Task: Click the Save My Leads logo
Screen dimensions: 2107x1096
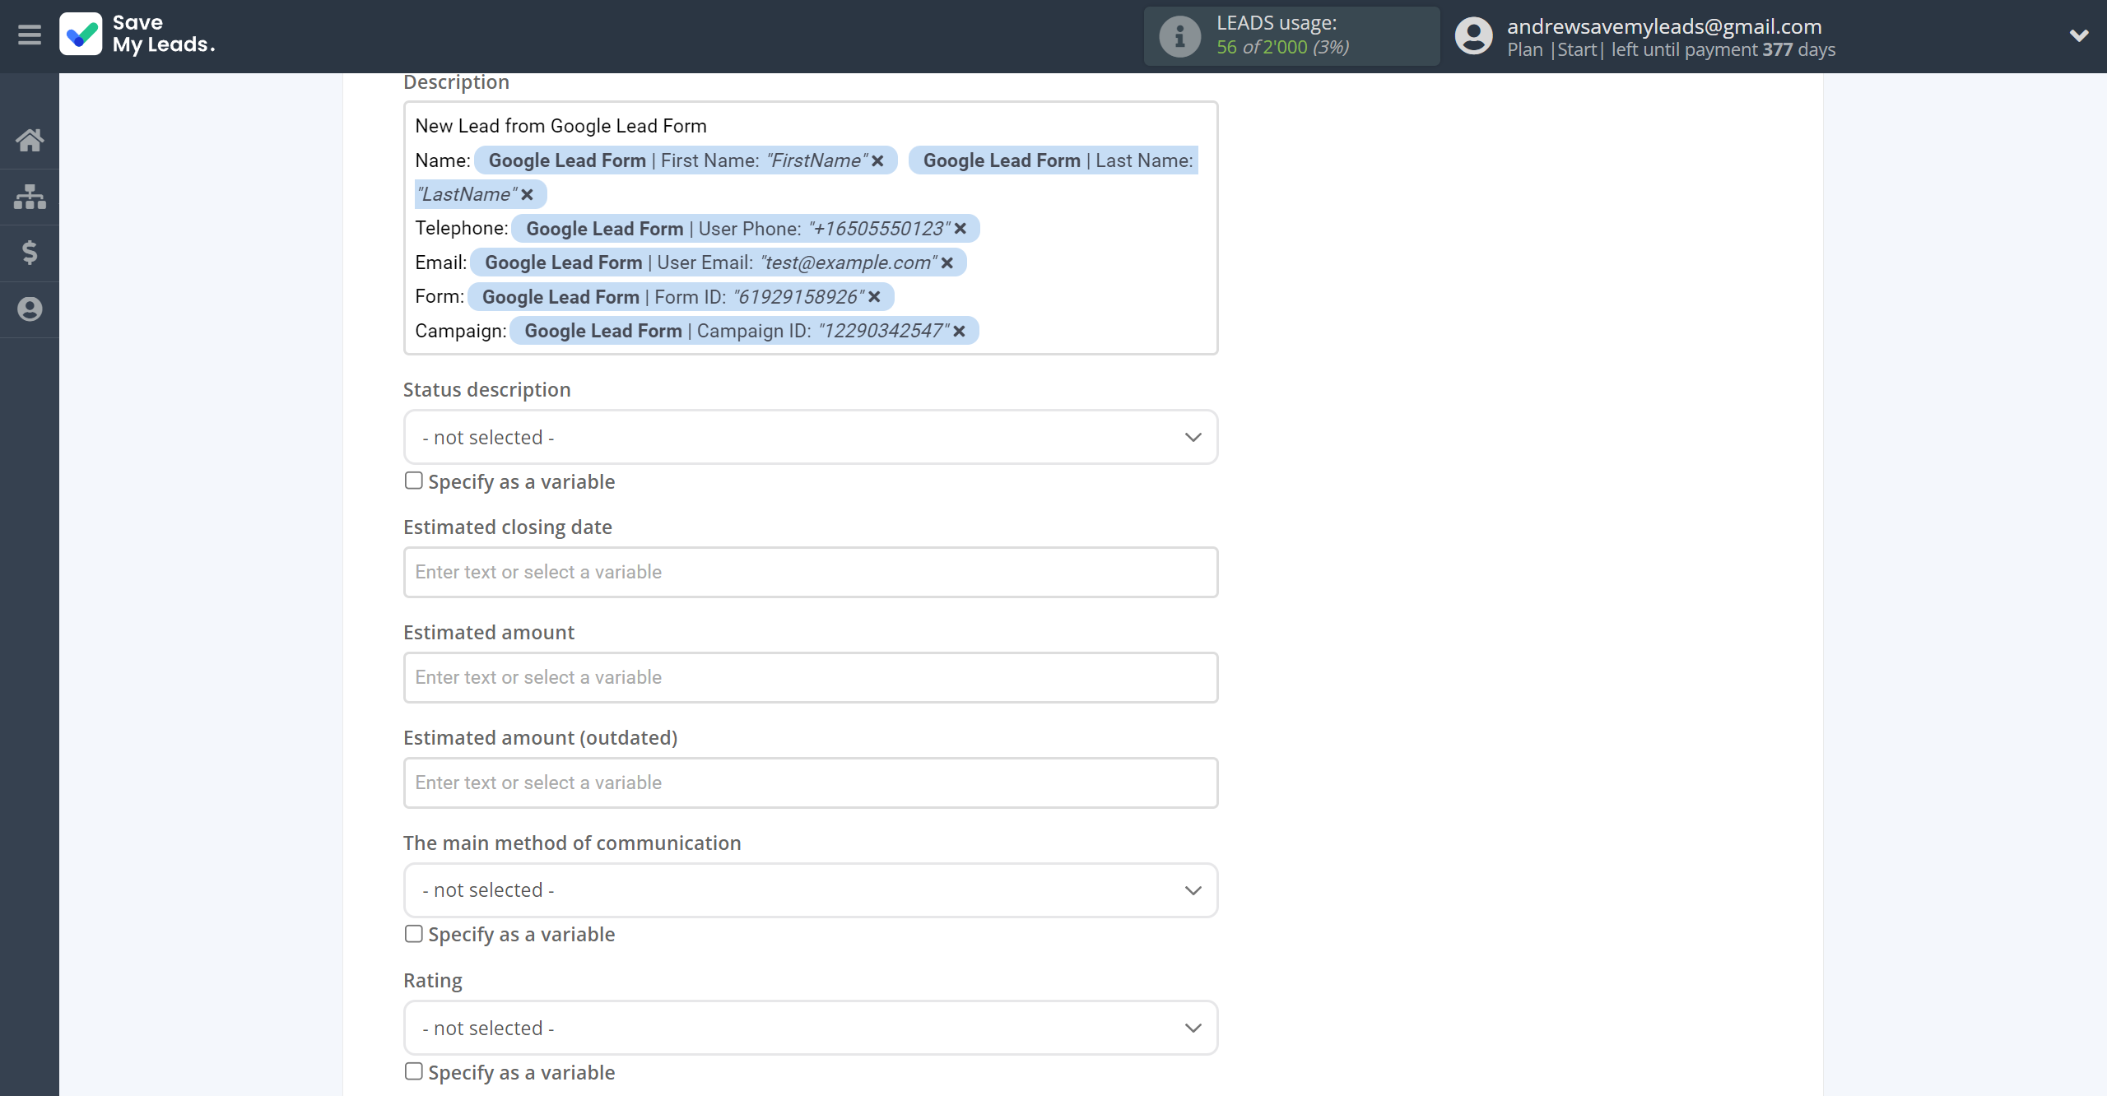Action: (137, 35)
